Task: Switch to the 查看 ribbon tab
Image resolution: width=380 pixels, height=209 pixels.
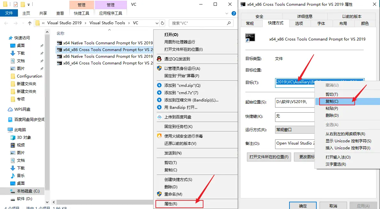Action: pyautogui.click(x=60, y=13)
